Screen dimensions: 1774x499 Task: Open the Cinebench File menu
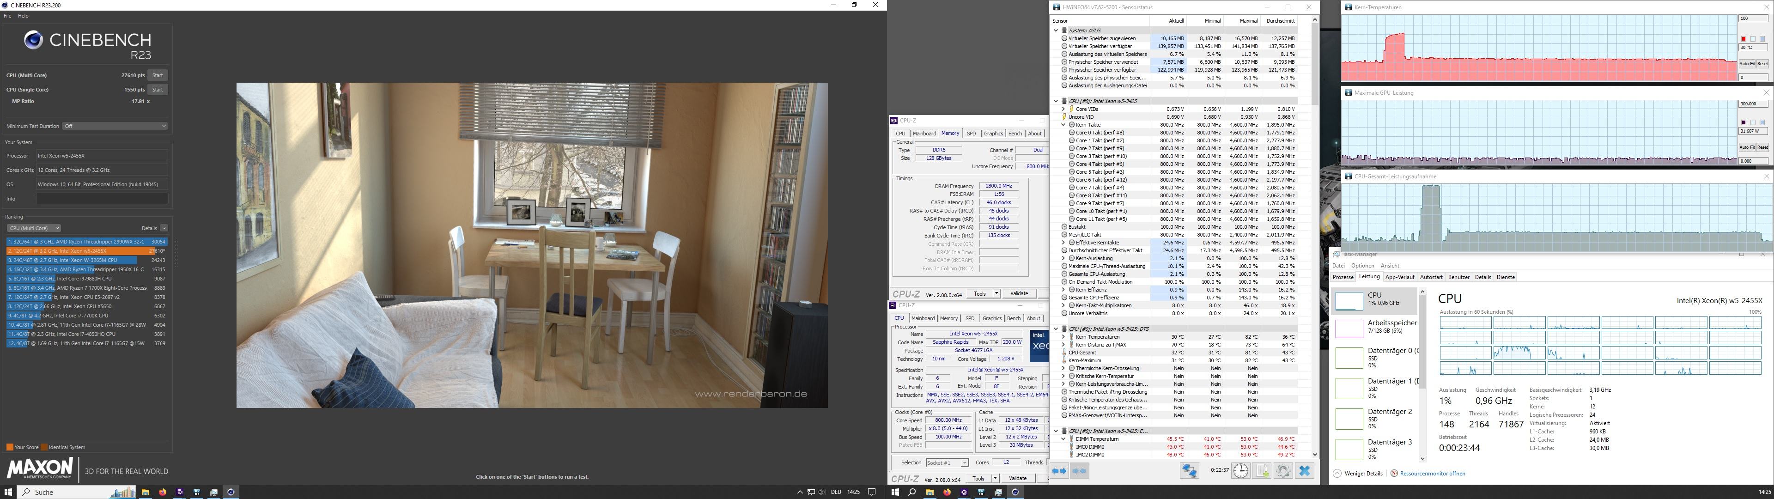[x=7, y=15]
